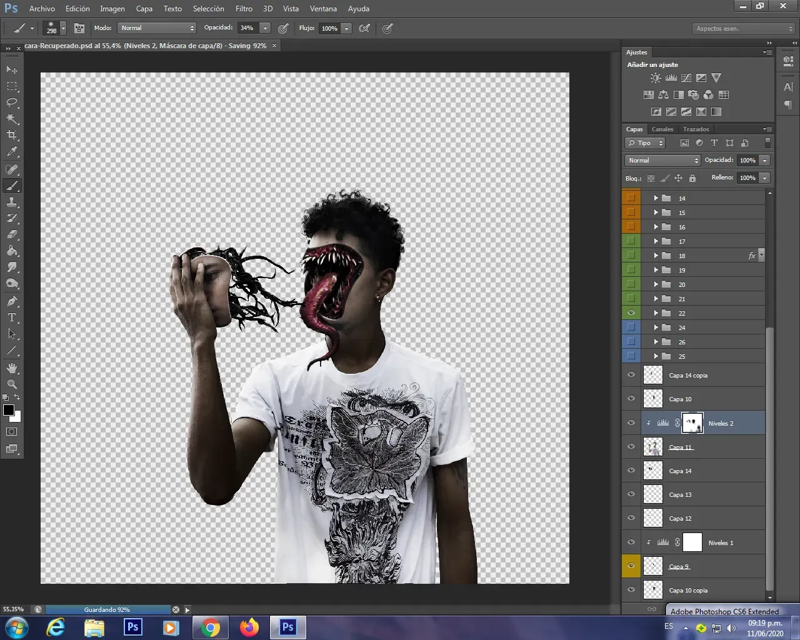
Task: Open the Filtro menu
Action: pos(244,9)
